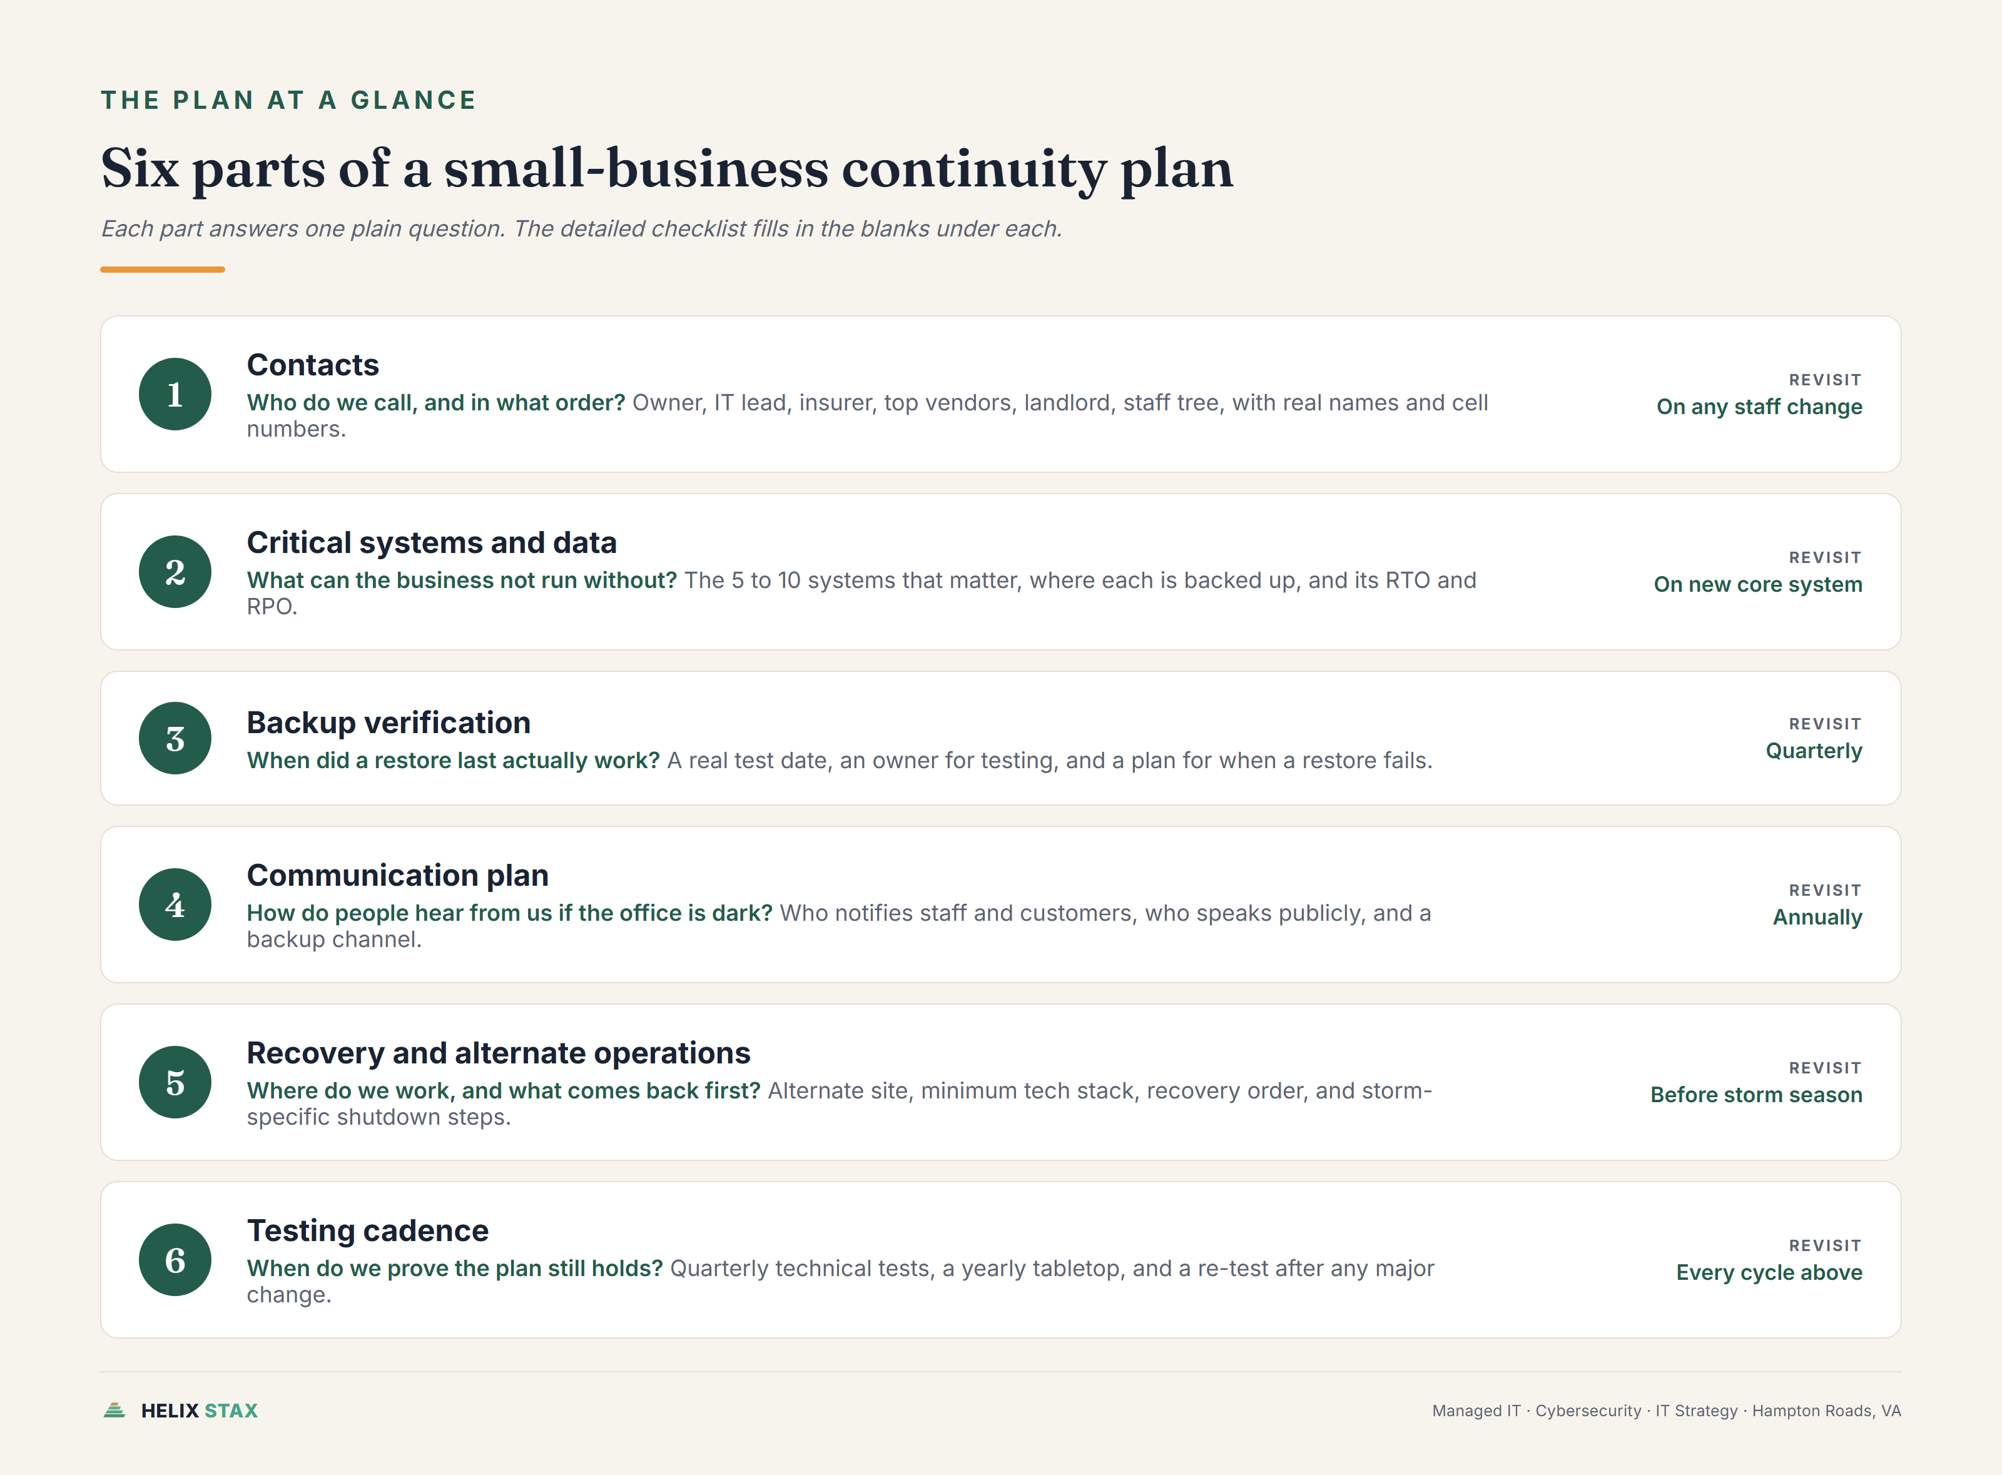The height and width of the screenshot is (1475, 2002).
Task: Click 'When did a restore last actually work?'
Action: (x=453, y=761)
